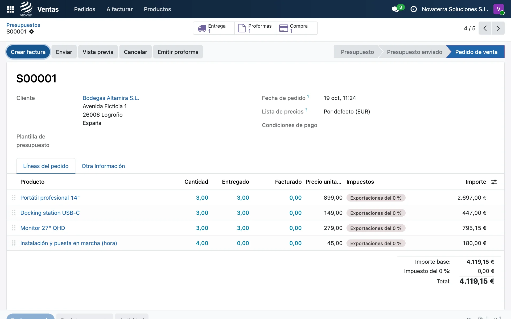Click tax tag in Instalación row

coord(376,243)
